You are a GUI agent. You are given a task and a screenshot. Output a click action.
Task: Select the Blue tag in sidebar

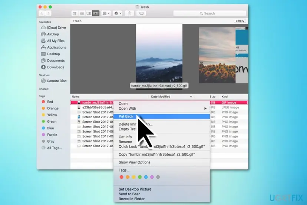(48, 128)
